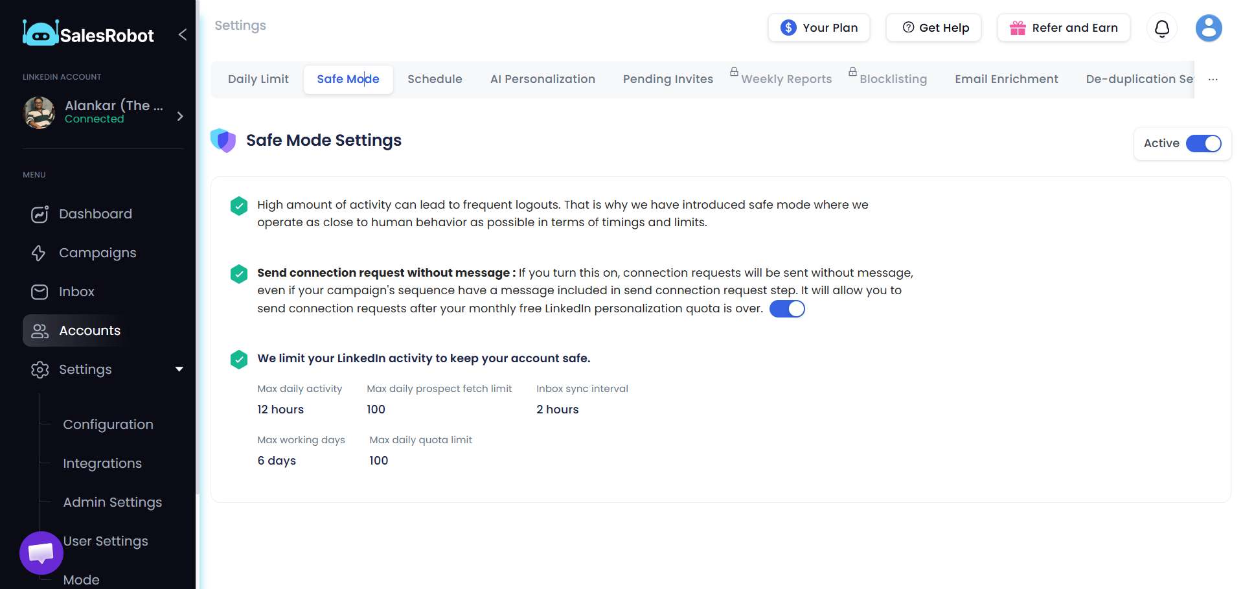
Task: Collapse the sidebar with the arrow
Action: coord(183,34)
